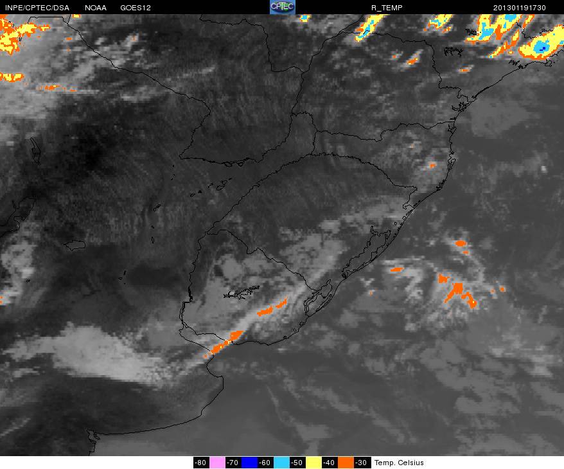This screenshot has height=469, width=564.
Task: Click the 201301191730 timestamp
Action: pos(520,8)
